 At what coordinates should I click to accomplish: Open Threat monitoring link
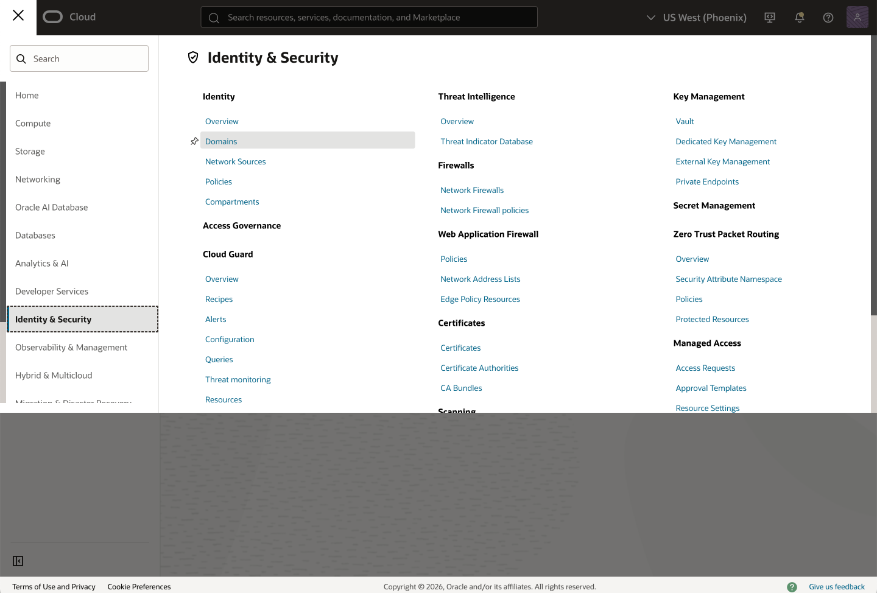(238, 380)
